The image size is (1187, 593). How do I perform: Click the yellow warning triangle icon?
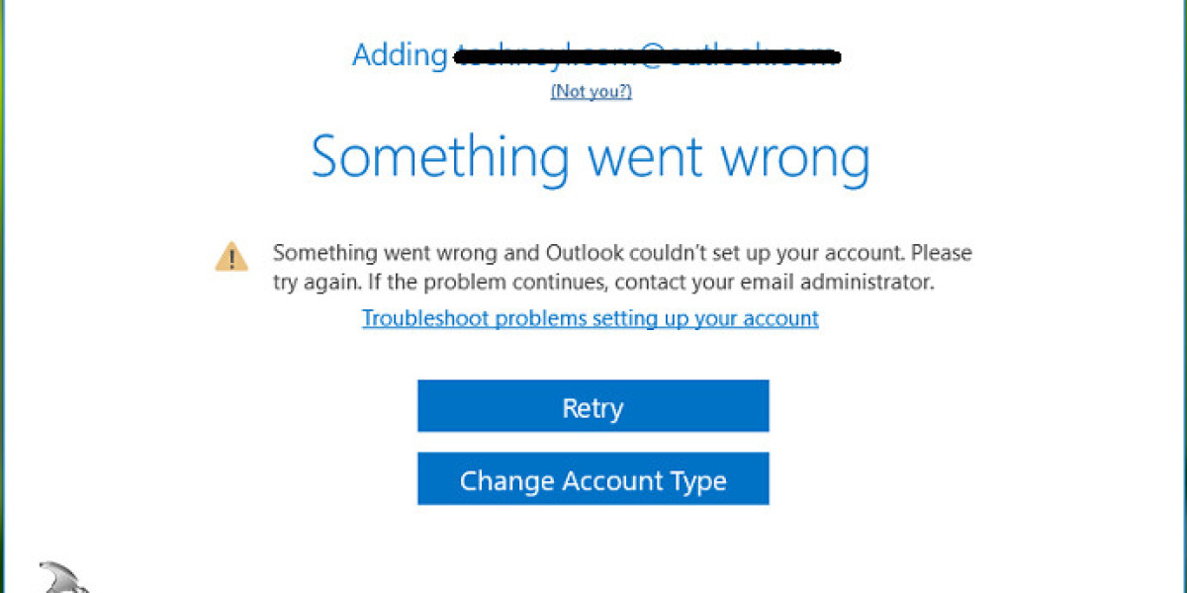point(231,256)
